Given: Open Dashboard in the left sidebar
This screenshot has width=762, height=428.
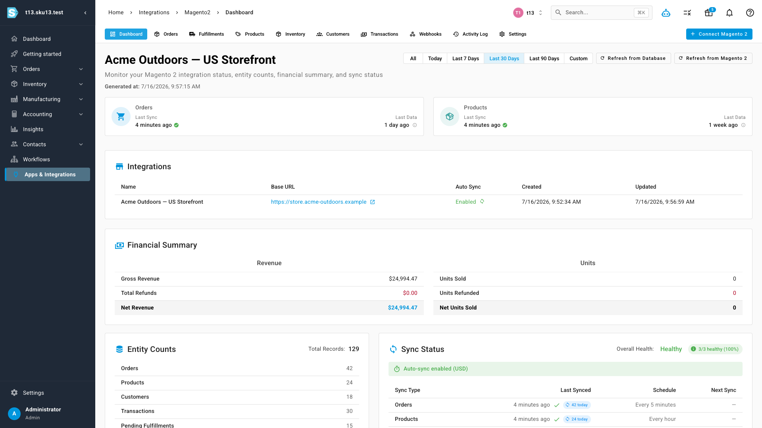Looking at the screenshot, I should point(47,39).
